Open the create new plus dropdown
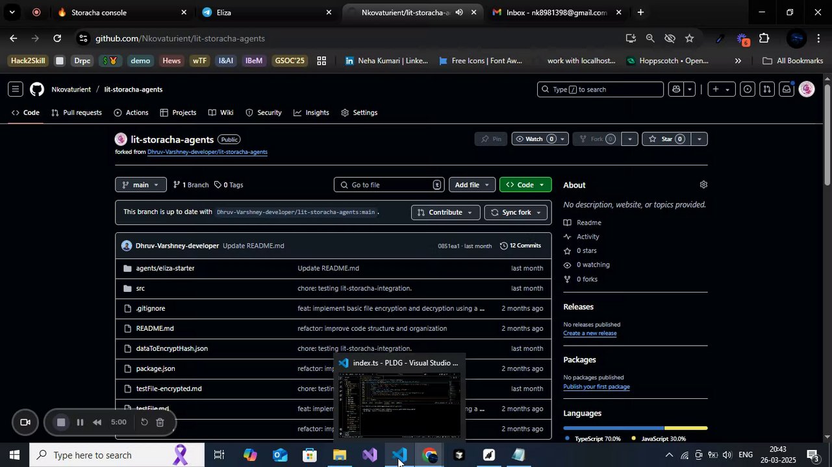The width and height of the screenshot is (832, 467). pos(721,90)
